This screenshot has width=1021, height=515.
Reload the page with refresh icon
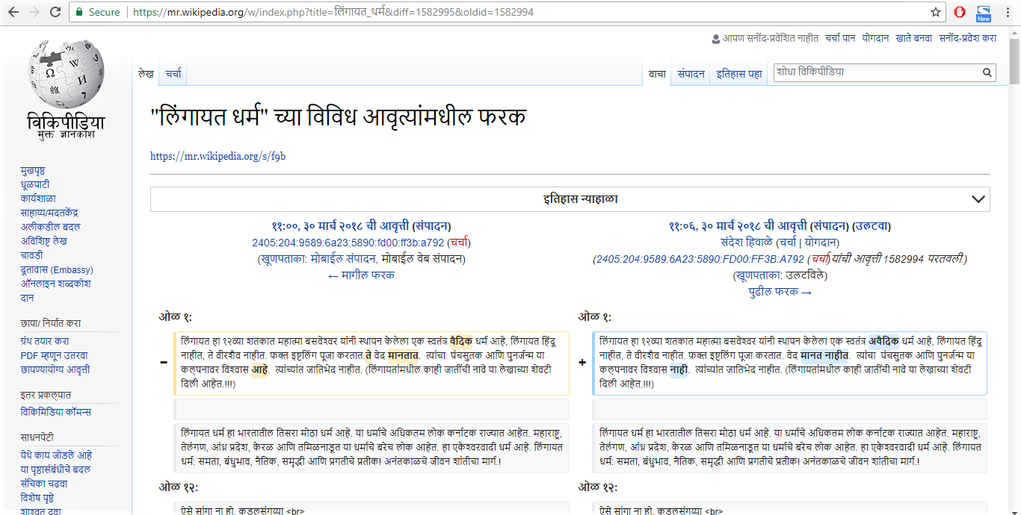[55, 12]
